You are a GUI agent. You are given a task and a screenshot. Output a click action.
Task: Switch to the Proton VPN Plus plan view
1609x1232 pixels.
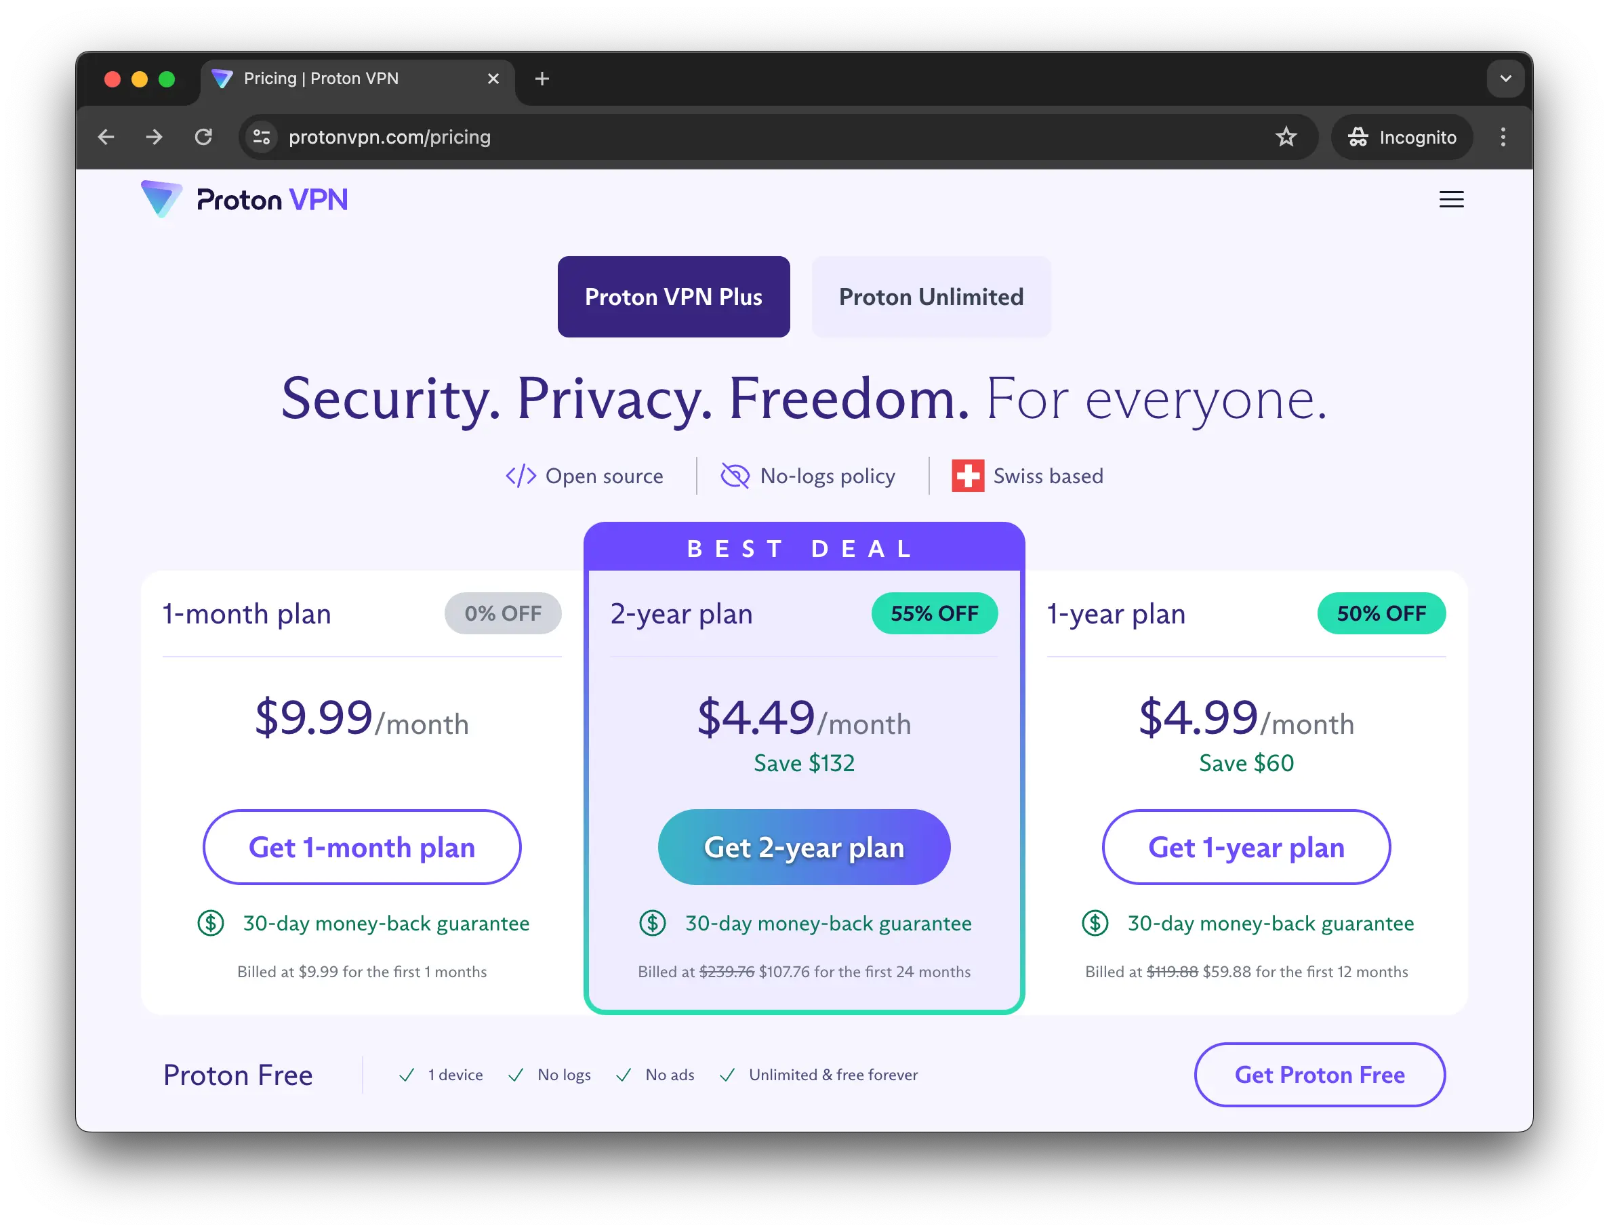pyautogui.click(x=673, y=296)
